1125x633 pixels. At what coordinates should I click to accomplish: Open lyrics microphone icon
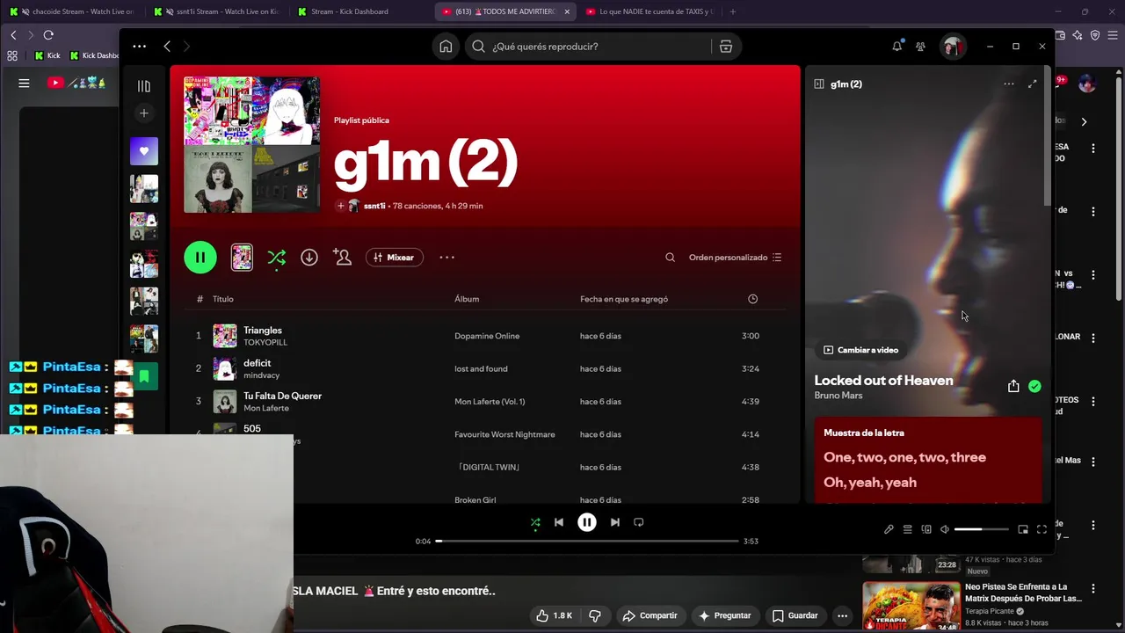[x=889, y=529]
